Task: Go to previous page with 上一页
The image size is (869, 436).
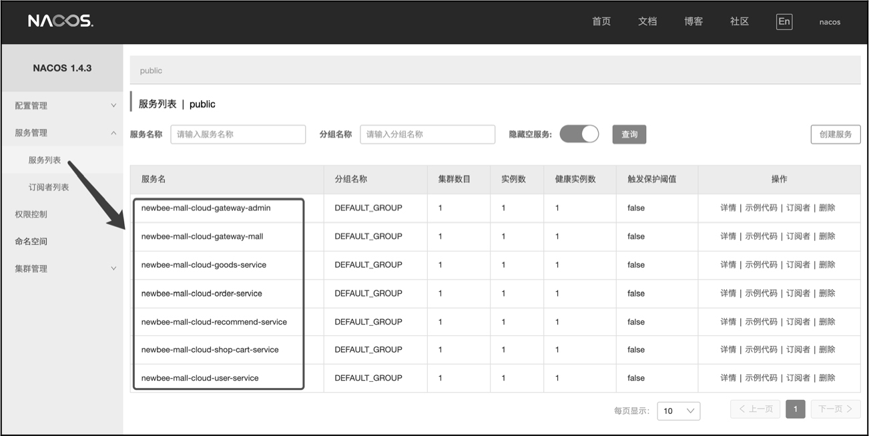Action: [x=756, y=409]
